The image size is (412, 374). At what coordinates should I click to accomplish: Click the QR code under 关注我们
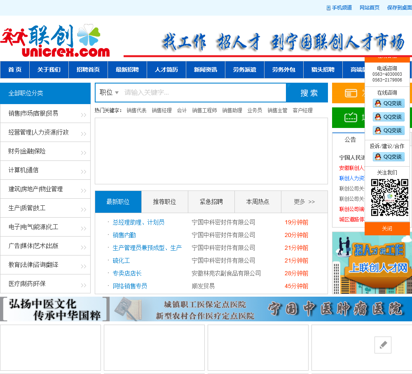click(389, 197)
